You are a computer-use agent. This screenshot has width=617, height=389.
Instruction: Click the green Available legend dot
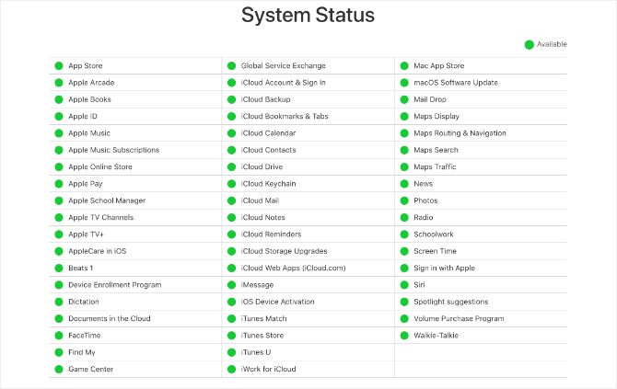coord(530,44)
